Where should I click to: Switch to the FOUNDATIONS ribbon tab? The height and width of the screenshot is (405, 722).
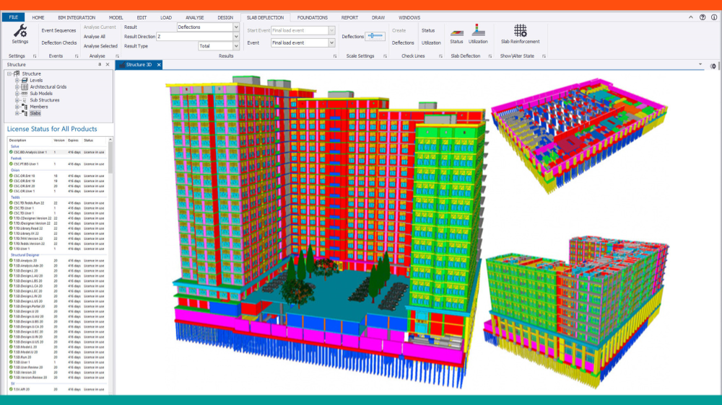pyautogui.click(x=312, y=17)
